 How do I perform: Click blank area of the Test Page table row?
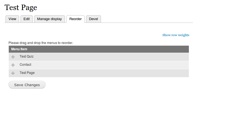[x=109, y=73]
